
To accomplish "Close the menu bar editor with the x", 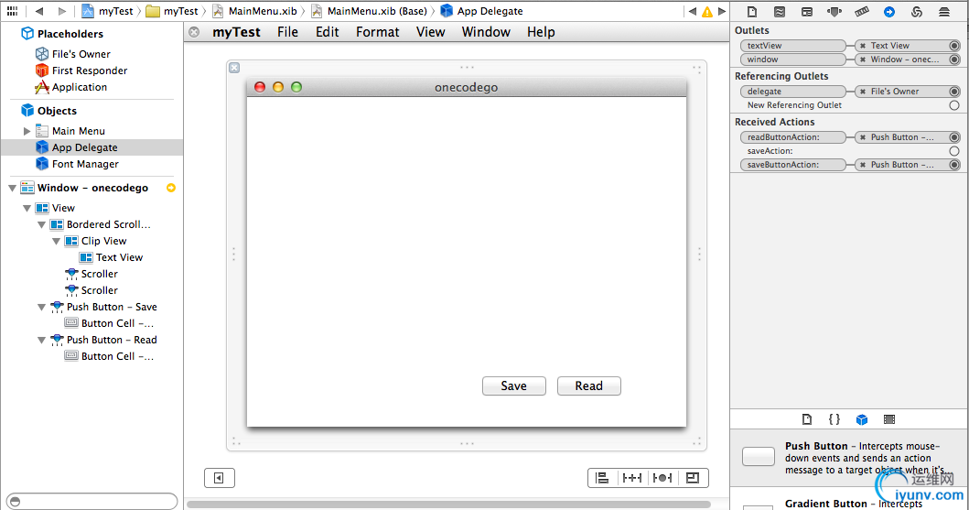I will (x=194, y=32).
